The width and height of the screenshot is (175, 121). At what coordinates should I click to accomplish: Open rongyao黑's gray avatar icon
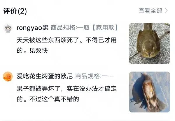[8, 29]
